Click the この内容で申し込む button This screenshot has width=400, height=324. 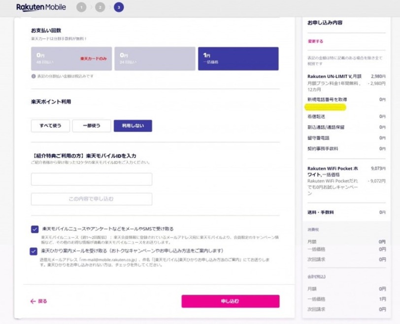(x=92, y=199)
